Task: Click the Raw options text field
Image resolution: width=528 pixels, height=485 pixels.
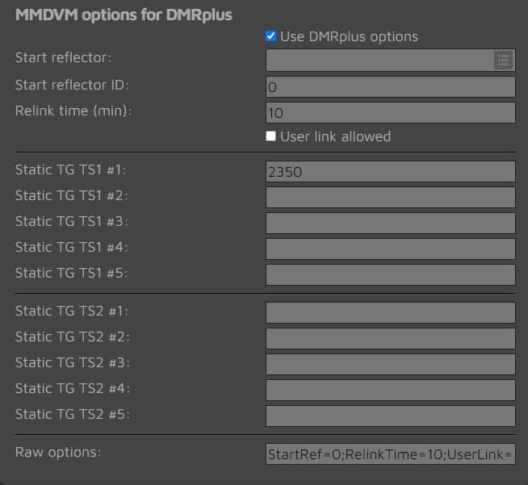Action: point(390,454)
